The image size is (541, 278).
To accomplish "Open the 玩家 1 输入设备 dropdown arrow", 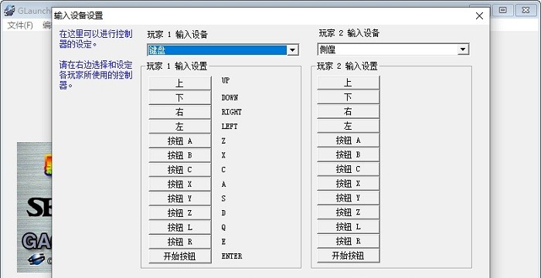I will (293, 50).
